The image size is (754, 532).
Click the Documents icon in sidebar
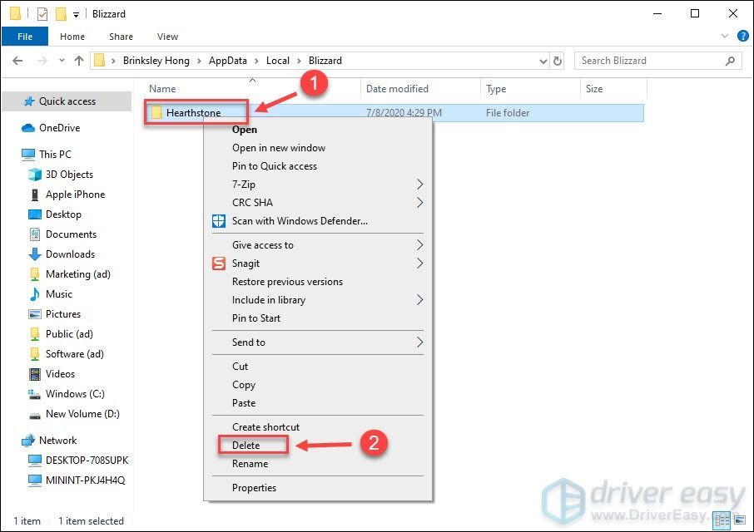coord(35,234)
